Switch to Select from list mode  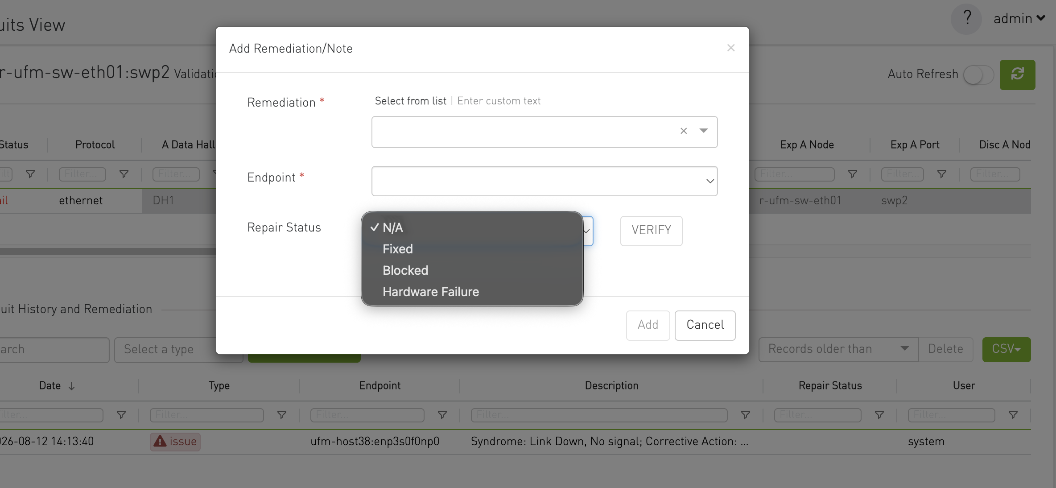click(410, 101)
